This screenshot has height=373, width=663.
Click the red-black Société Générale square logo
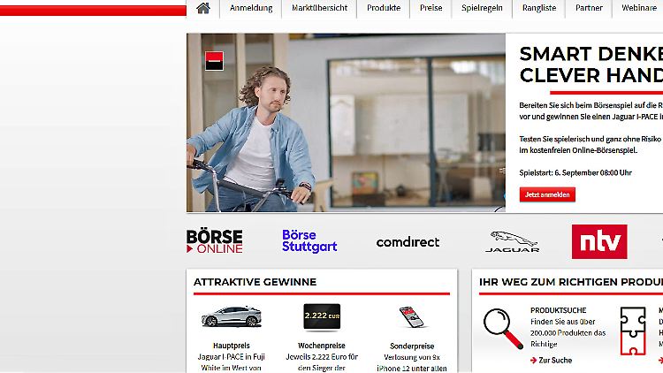[x=215, y=60]
